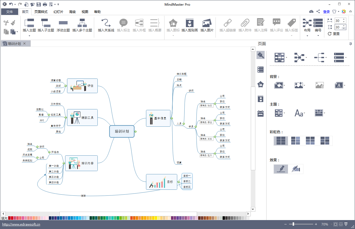Image resolution: width=355 pixels, height=229 pixels.
Task: Enable the hand-drawn sketch effect
Action: point(296,169)
